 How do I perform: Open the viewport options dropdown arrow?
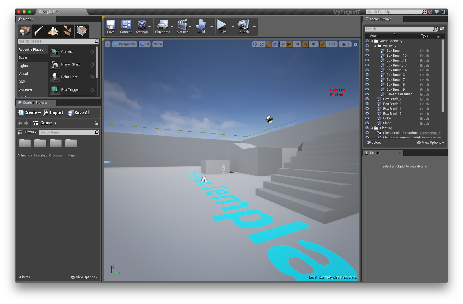(108, 44)
